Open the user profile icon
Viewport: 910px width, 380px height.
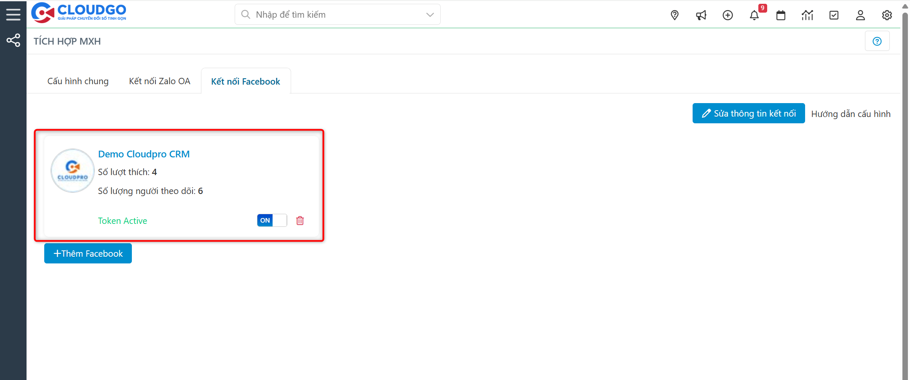pos(860,15)
